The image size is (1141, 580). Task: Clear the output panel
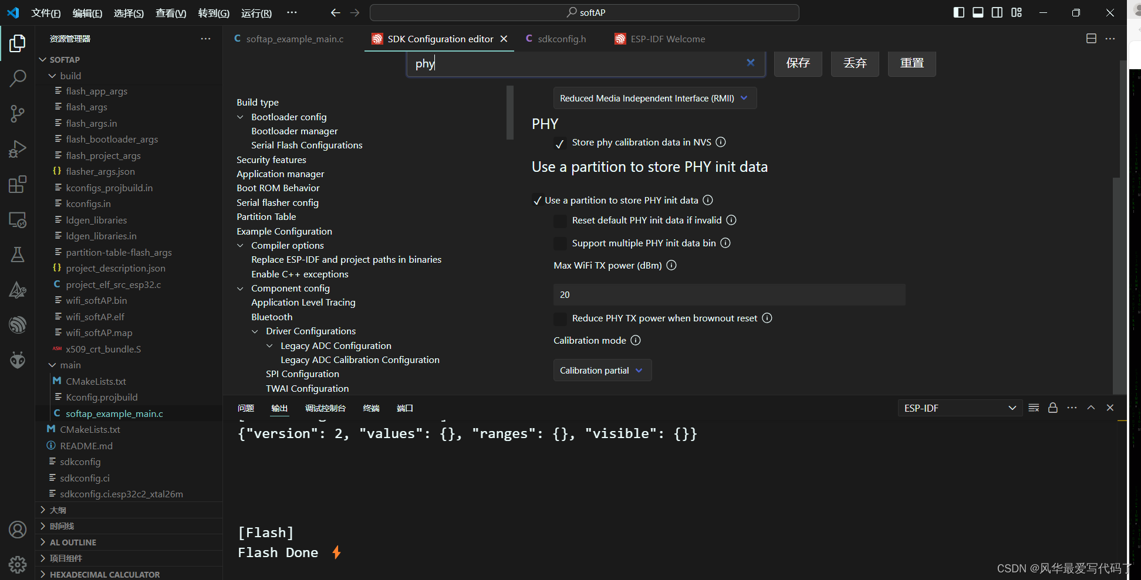[1034, 408]
